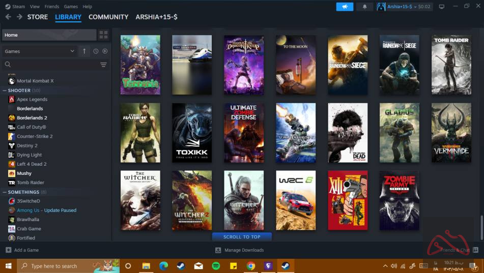Open the Friends & Chat icon

click(x=475, y=250)
